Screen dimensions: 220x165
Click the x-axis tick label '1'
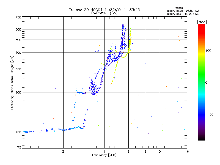click(22, 152)
